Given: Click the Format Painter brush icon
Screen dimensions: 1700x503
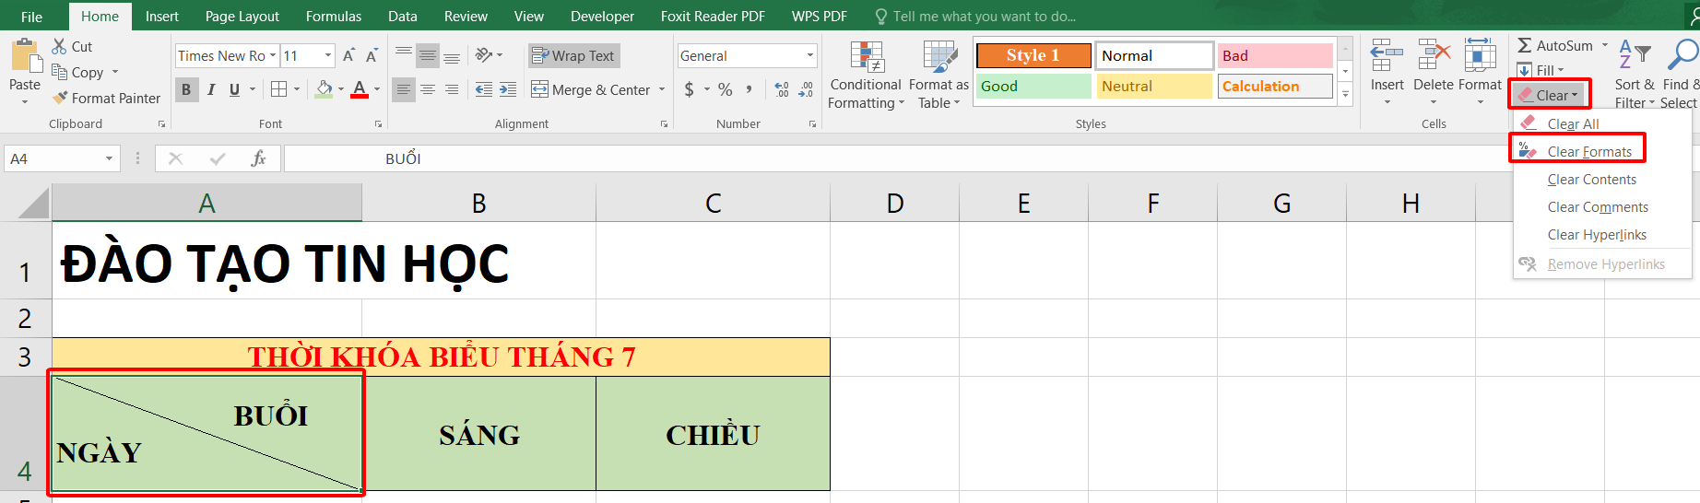Looking at the screenshot, I should [61, 98].
